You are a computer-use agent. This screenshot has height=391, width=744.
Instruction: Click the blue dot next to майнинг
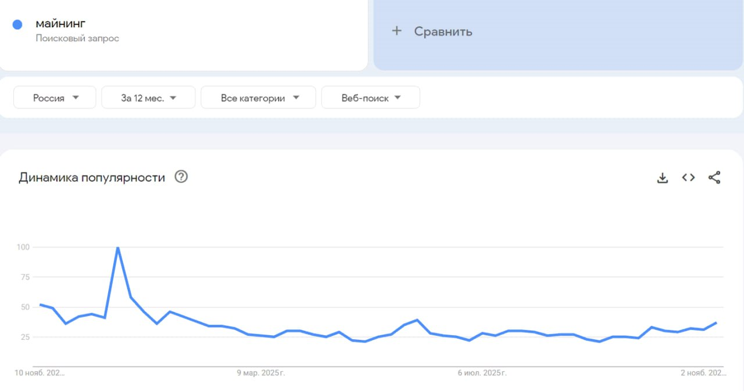tap(17, 24)
